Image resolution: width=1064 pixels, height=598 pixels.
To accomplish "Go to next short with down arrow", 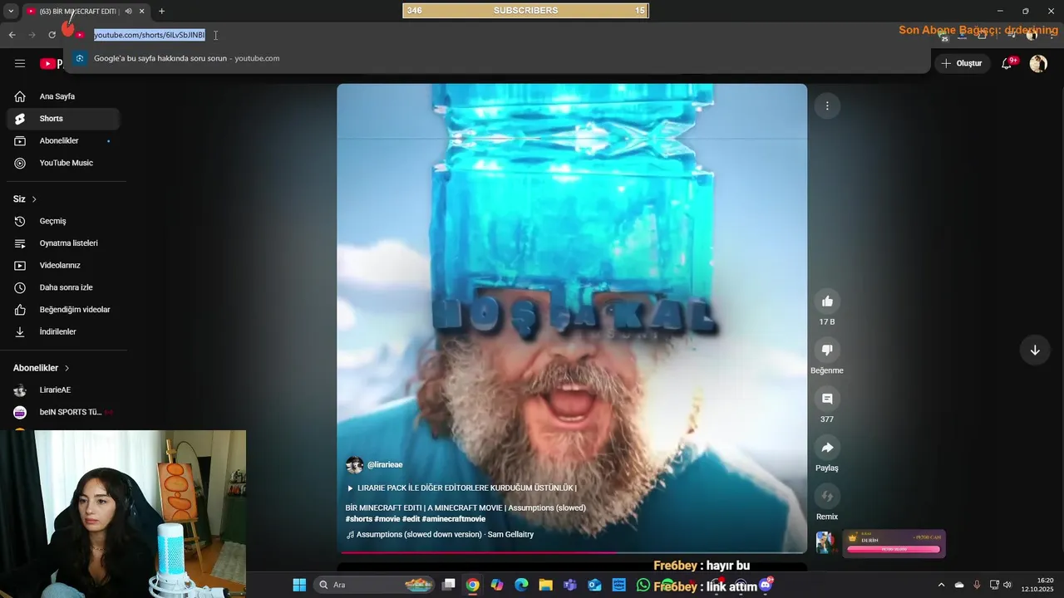I will click(x=1035, y=350).
